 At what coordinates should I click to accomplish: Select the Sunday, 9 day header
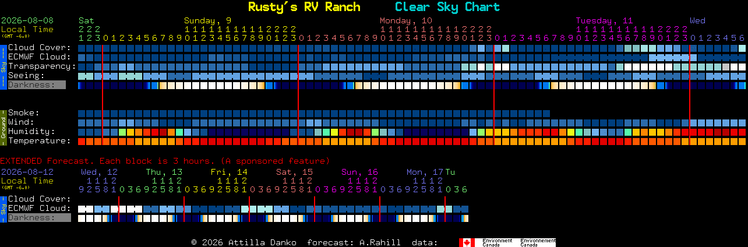pos(207,20)
